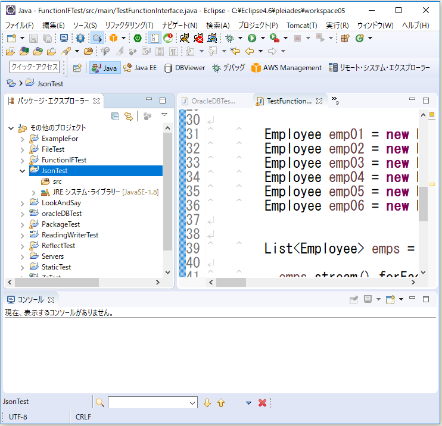Open search text combo box dropdown
This screenshot has height=426, width=442.
point(192,403)
